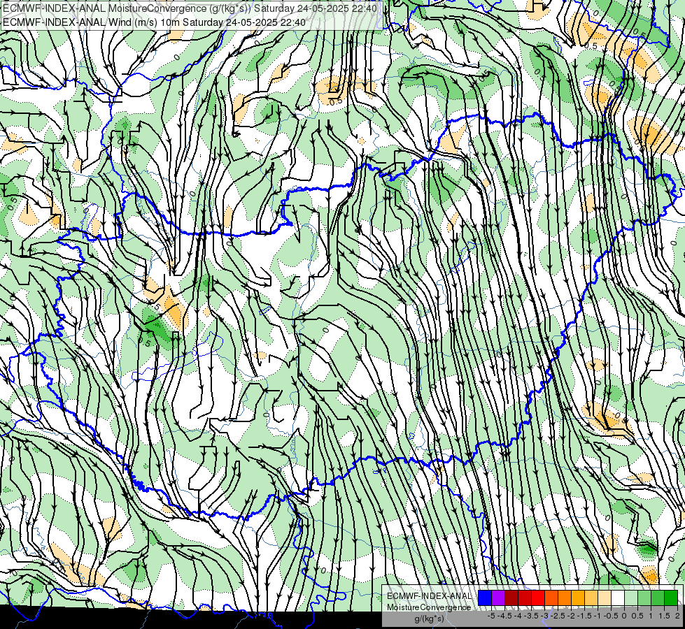Click the -5 tick label on the legend
The height and width of the screenshot is (629, 685).
click(x=491, y=616)
